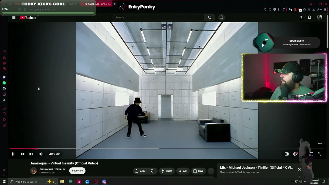Open the YouTube create upload icon

301,17
